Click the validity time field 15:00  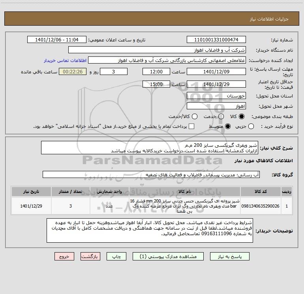click(156, 84)
